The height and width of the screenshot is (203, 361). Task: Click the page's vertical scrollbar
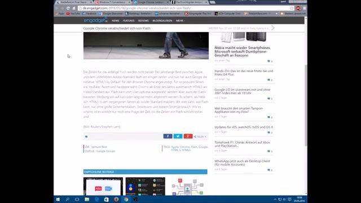point(306,105)
